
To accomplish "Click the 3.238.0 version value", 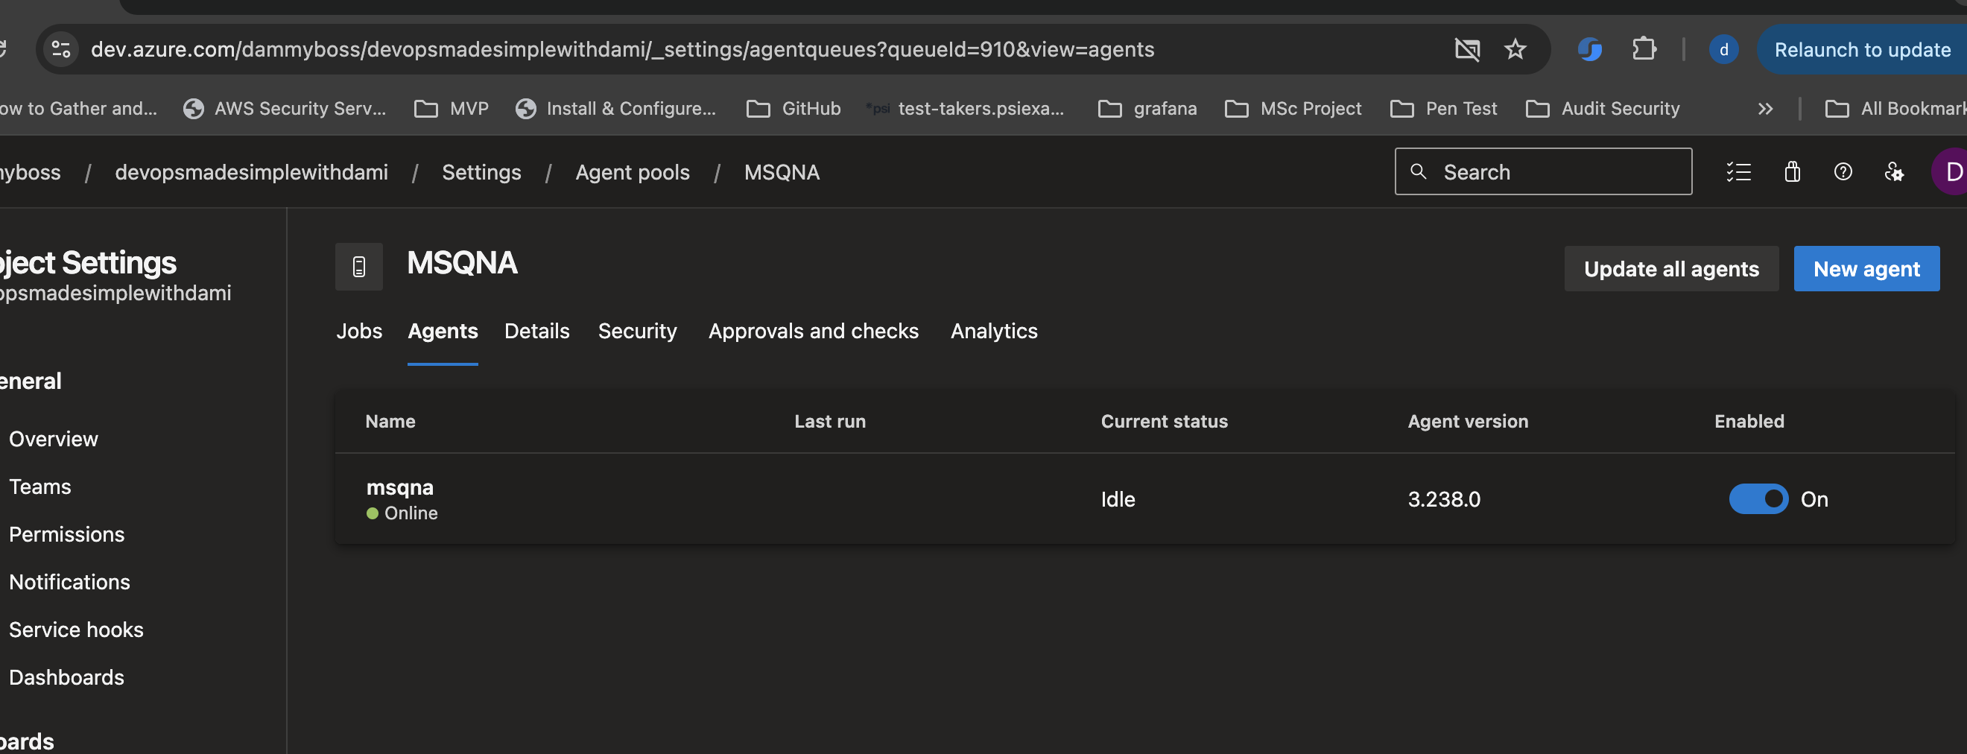I will [x=1444, y=499].
